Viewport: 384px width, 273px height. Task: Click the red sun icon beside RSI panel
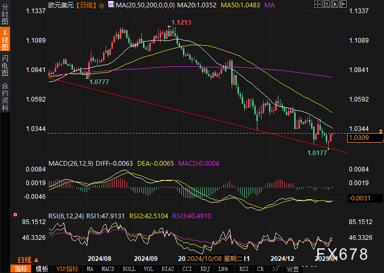[x=15, y=215]
